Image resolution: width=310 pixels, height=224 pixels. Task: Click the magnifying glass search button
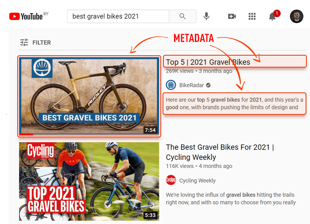pos(182,16)
